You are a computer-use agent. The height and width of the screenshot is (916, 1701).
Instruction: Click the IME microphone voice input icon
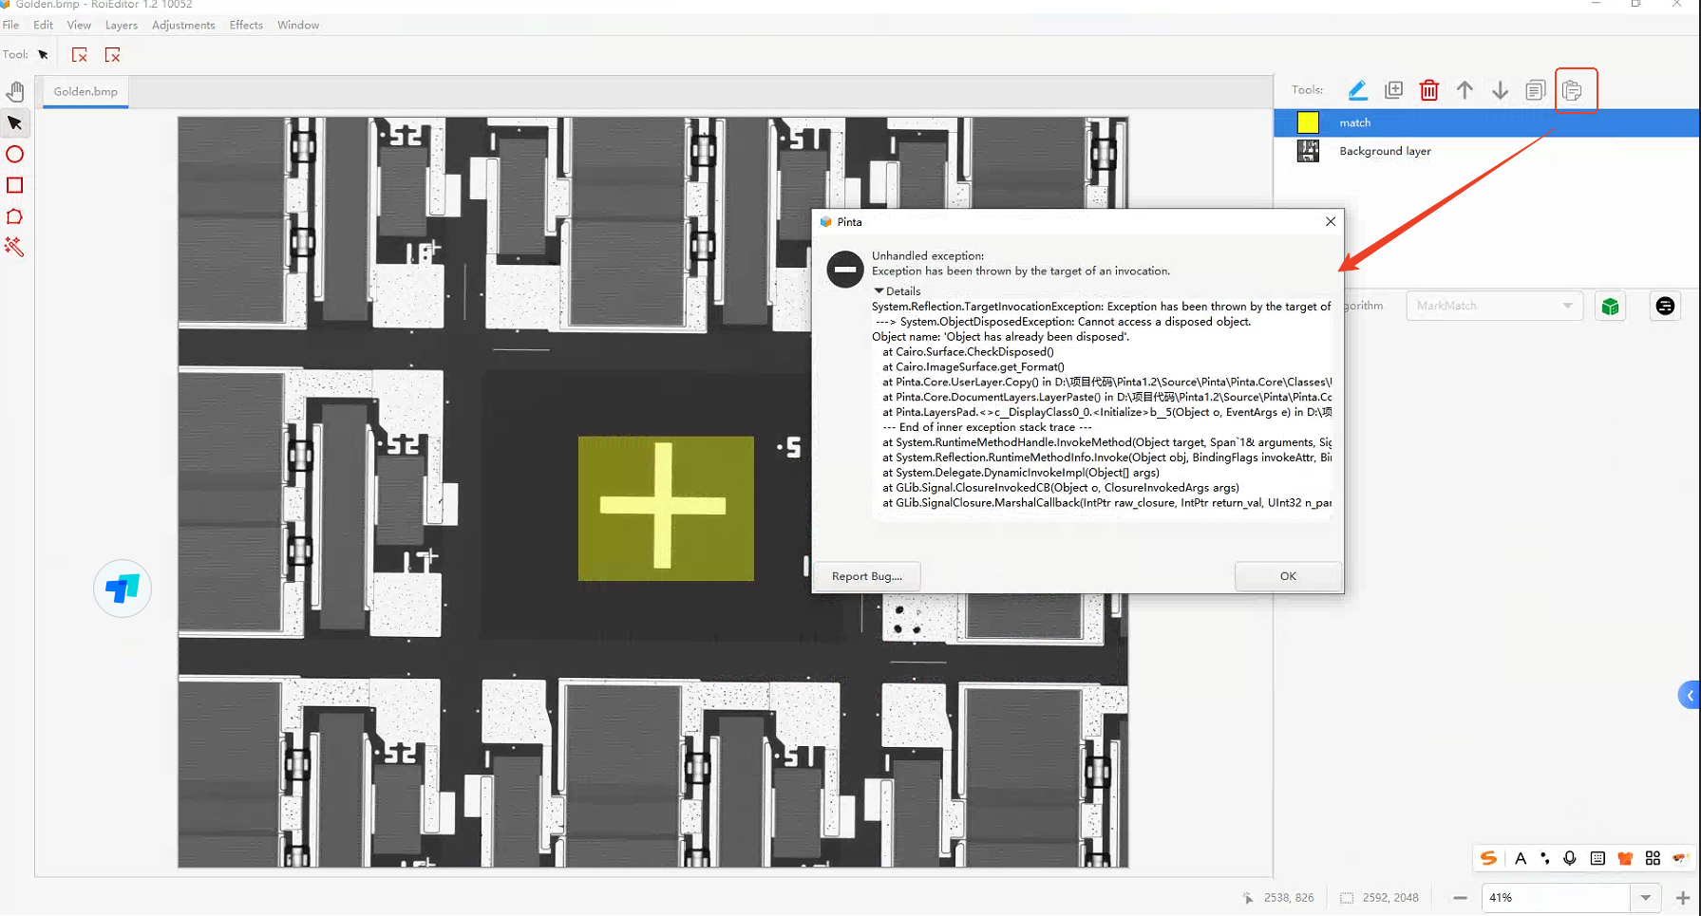1570,858
